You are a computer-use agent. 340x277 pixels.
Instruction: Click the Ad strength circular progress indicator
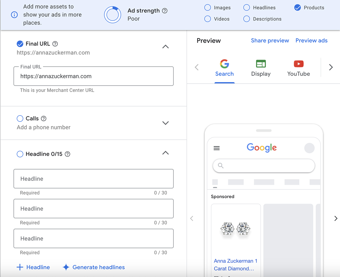(x=113, y=15)
